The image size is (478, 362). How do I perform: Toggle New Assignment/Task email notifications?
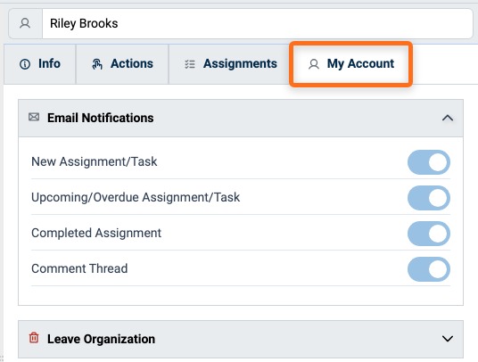[x=429, y=162]
